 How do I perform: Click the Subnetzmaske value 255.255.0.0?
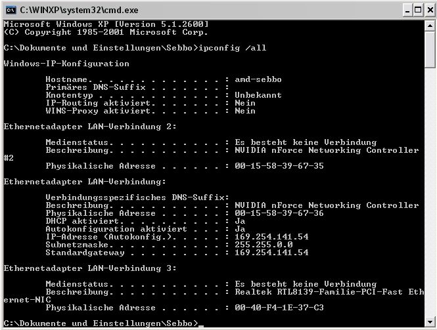tap(264, 245)
